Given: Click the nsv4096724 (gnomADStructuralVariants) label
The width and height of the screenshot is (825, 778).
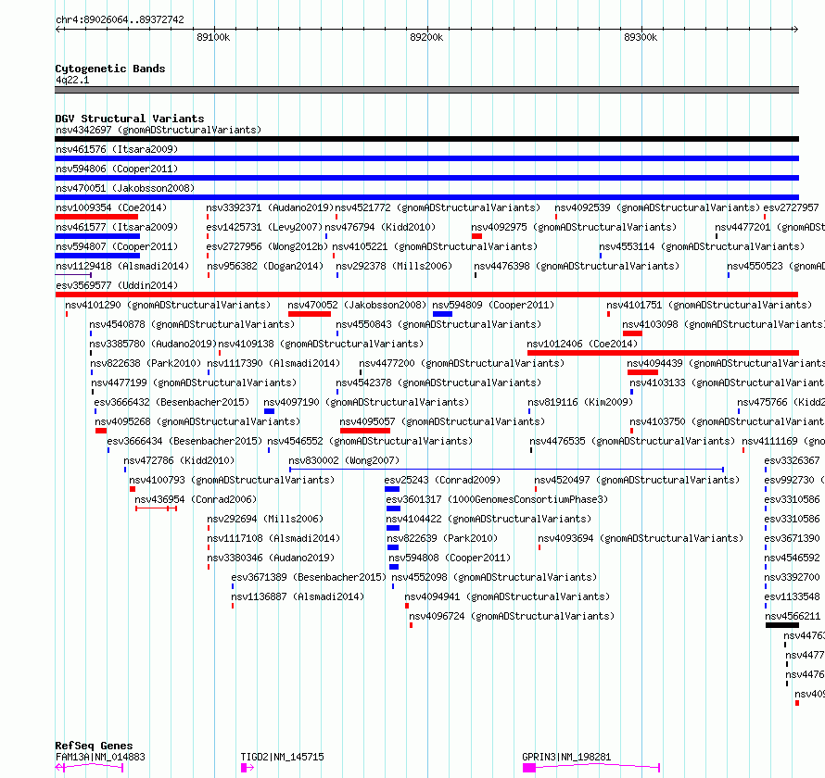Looking at the screenshot, I should coord(512,616).
